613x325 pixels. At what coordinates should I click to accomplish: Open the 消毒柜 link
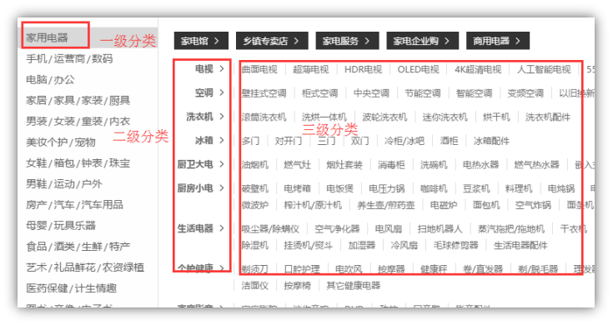pyautogui.click(x=391, y=165)
